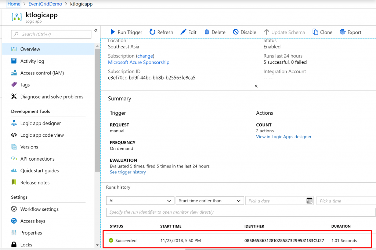376x250 pixels.
Task: Open the Start time earlier than dropdown
Action: point(210,201)
